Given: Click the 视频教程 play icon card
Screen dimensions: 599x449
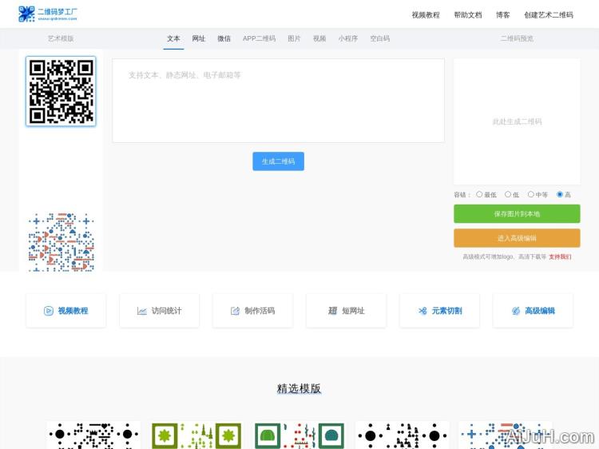Looking at the screenshot, I should 65,311.
